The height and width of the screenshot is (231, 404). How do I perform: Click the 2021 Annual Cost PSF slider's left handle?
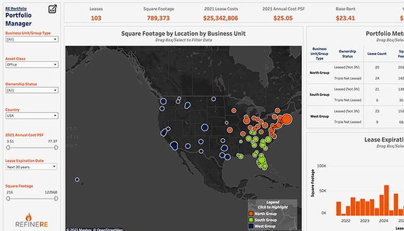8,148
